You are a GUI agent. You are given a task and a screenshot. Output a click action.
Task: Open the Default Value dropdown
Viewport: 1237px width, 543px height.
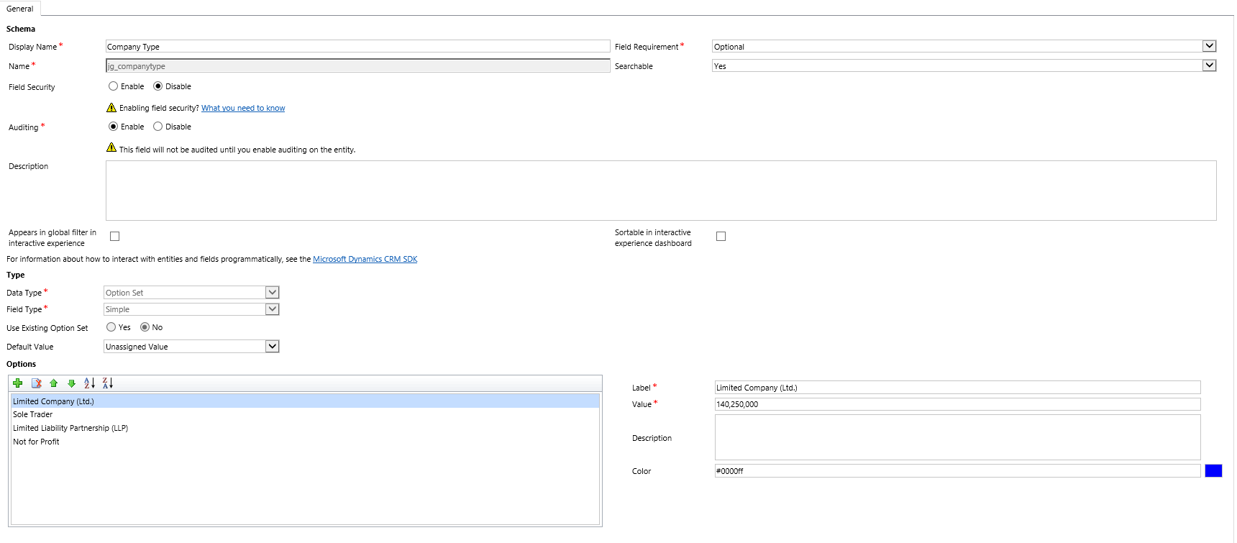(x=272, y=347)
